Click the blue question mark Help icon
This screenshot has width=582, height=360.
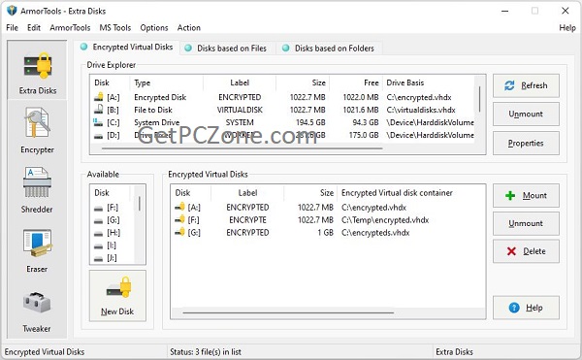click(x=514, y=308)
